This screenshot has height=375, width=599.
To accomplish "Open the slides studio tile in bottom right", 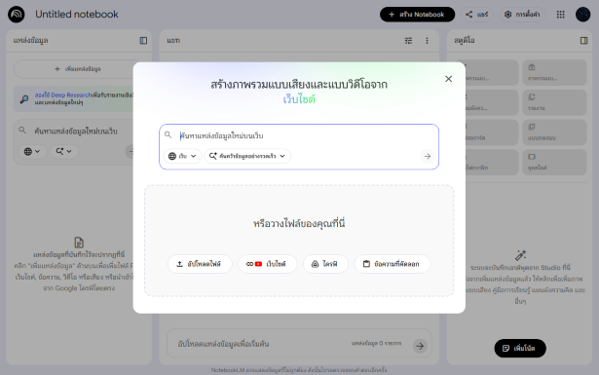I will pyautogui.click(x=554, y=163).
